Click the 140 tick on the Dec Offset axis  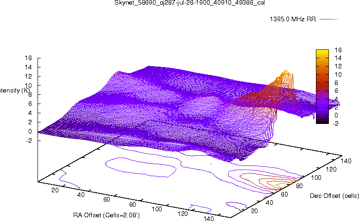[346, 161]
